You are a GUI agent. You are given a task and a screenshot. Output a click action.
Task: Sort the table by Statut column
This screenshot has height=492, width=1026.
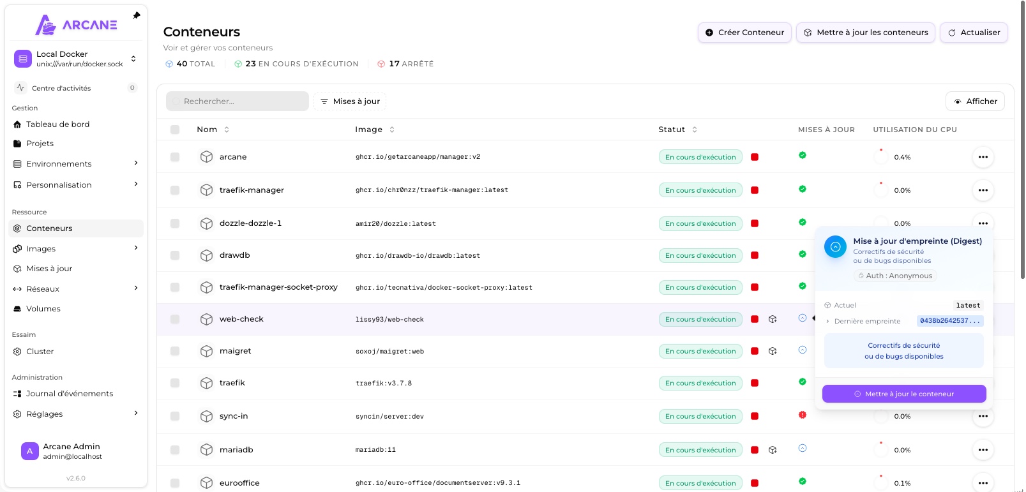pyautogui.click(x=678, y=130)
